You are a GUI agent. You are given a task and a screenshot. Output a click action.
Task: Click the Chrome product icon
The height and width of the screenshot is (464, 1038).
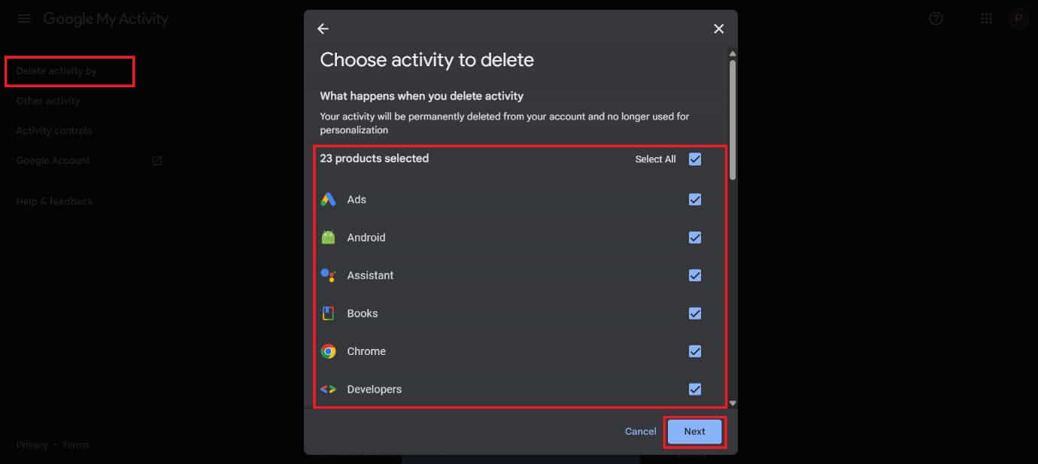(x=328, y=351)
